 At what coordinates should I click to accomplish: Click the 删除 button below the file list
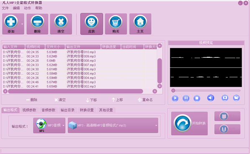[32, 100]
